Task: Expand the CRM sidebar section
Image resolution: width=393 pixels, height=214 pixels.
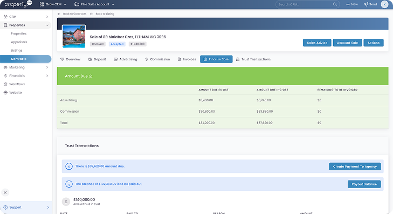Action: 47,17
